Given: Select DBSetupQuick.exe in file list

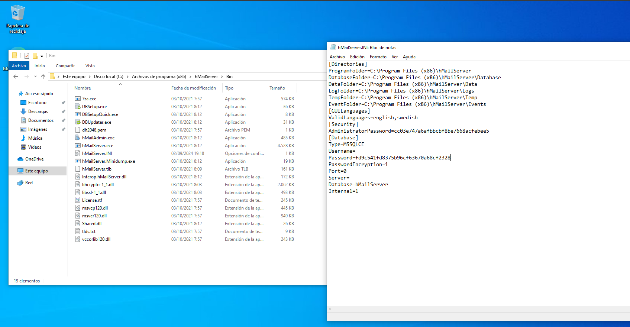Looking at the screenshot, I should click(100, 114).
